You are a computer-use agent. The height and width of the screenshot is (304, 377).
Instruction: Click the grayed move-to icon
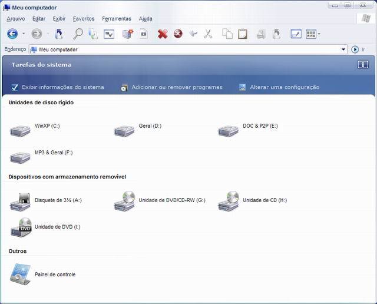coord(276,34)
